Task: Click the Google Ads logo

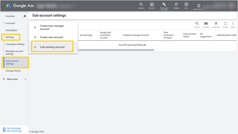Action: (20, 5)
